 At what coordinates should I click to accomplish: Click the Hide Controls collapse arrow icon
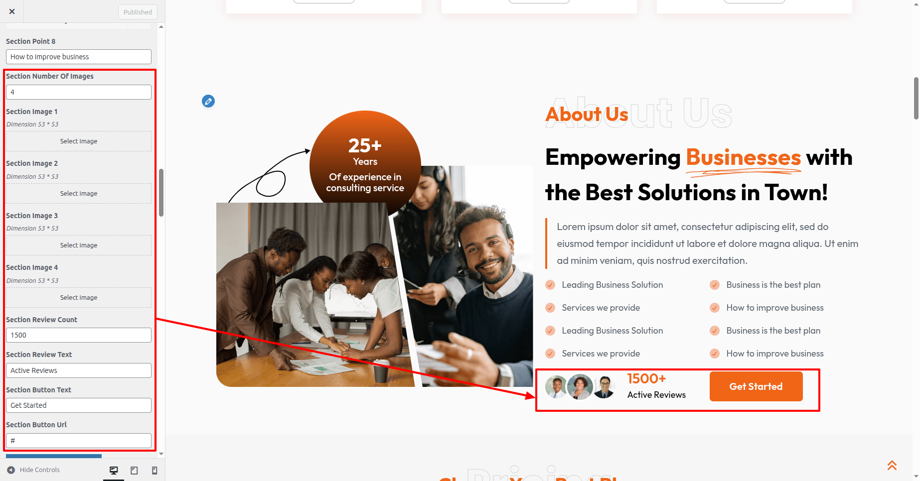[x=11, y=470]
